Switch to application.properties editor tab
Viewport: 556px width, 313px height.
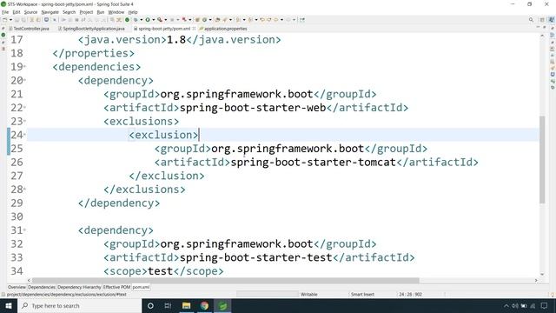[223, 29]
